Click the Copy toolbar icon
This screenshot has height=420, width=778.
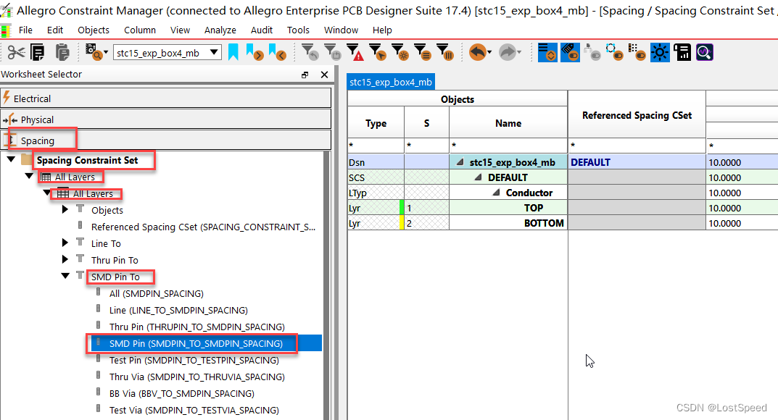[x=37, y=52]
